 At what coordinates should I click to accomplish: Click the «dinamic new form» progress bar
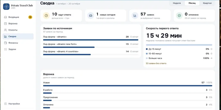(91, 47)
